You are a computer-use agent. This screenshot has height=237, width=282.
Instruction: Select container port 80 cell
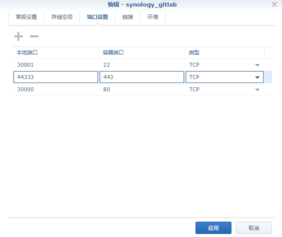coord(142,89)
